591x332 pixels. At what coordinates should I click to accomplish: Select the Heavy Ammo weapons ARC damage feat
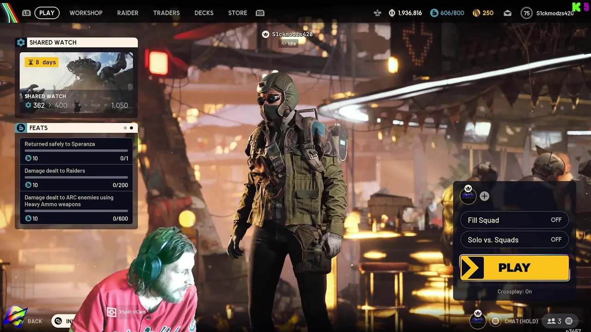tap(76, 208)
